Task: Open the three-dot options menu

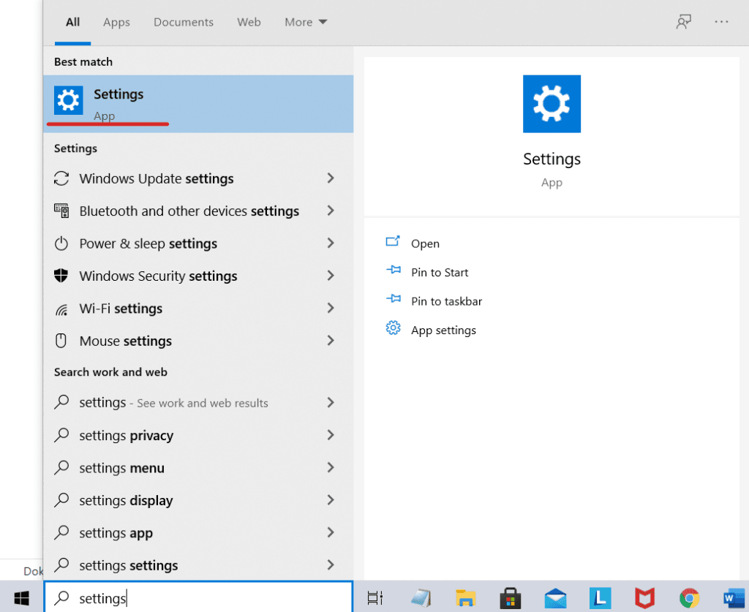Action: [721, 21]
